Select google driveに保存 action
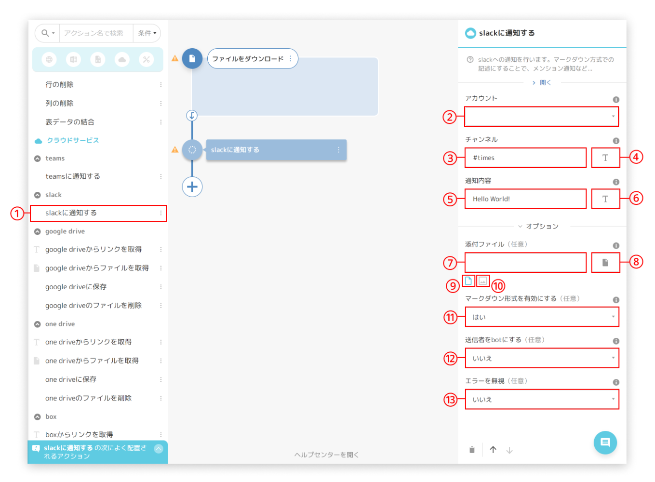655x482 pixels. pyautogui.click(x=98, y=287)
